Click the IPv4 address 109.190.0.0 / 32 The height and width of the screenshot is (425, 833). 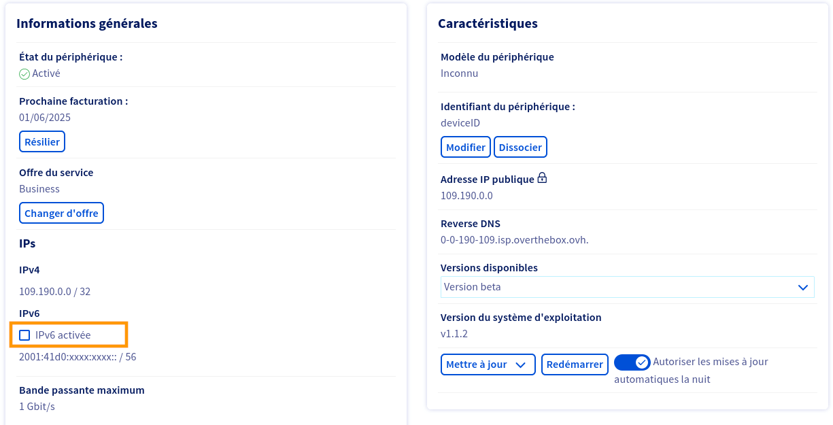tap(54, 292)
